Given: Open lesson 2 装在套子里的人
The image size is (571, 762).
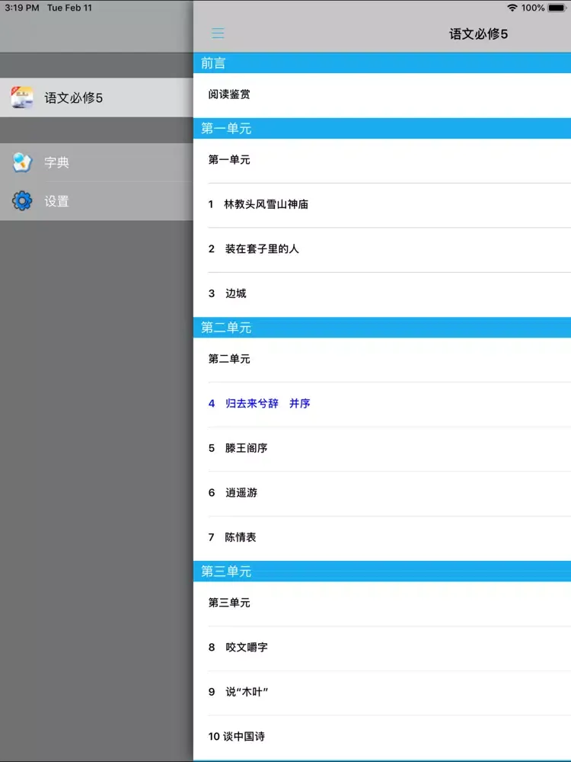Looking at the screenshot, I should click(254, 248).
